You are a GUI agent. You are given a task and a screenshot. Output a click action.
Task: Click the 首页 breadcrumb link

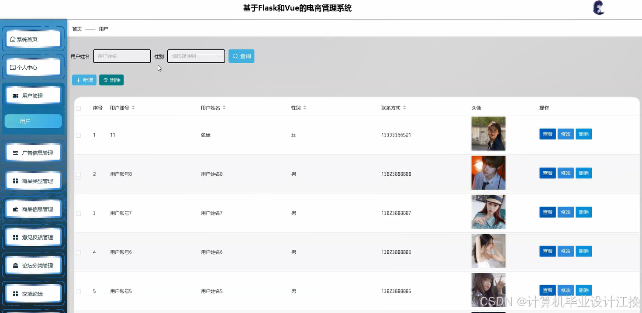point(77,29)
